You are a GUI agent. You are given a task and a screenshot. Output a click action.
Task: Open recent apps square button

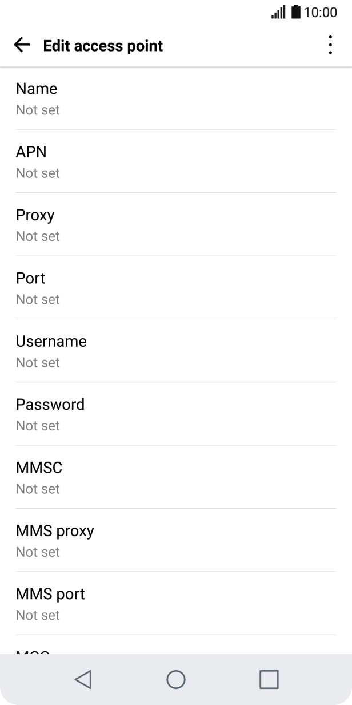coord(269,679)
